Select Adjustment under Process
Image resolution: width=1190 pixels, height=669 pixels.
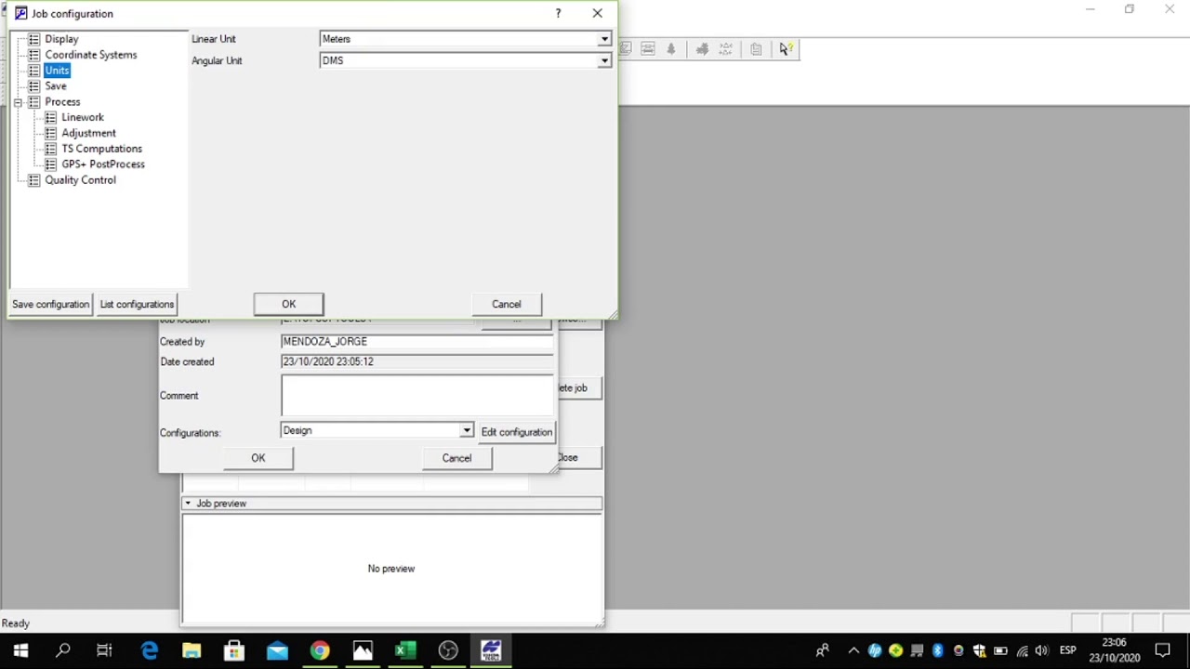click(88, 133)
